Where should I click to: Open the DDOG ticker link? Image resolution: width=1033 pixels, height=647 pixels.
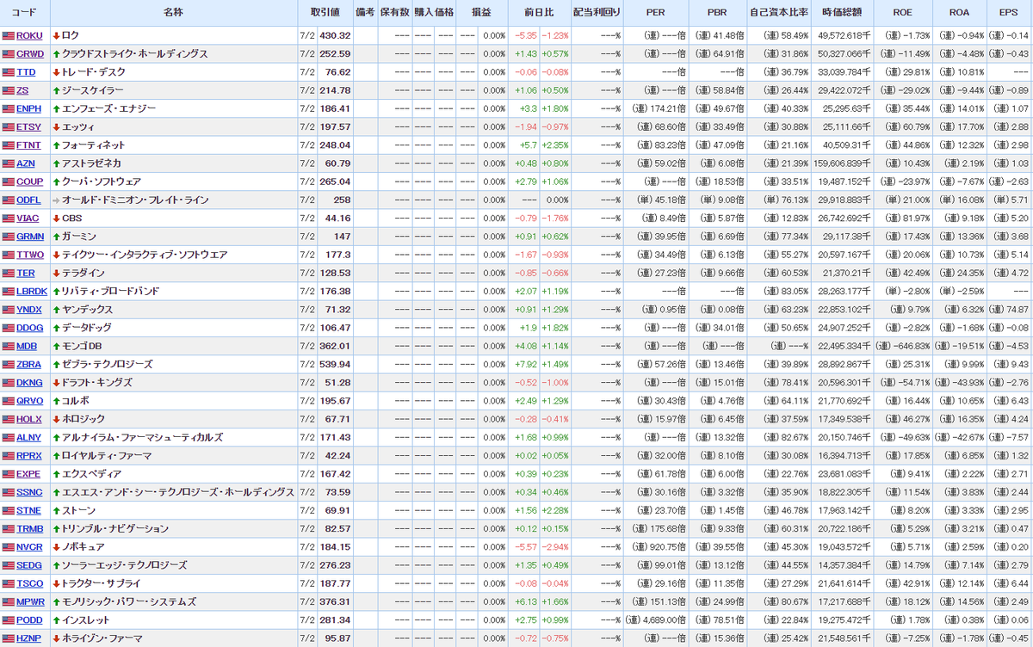pyautogui.click(x=29, y=328)
